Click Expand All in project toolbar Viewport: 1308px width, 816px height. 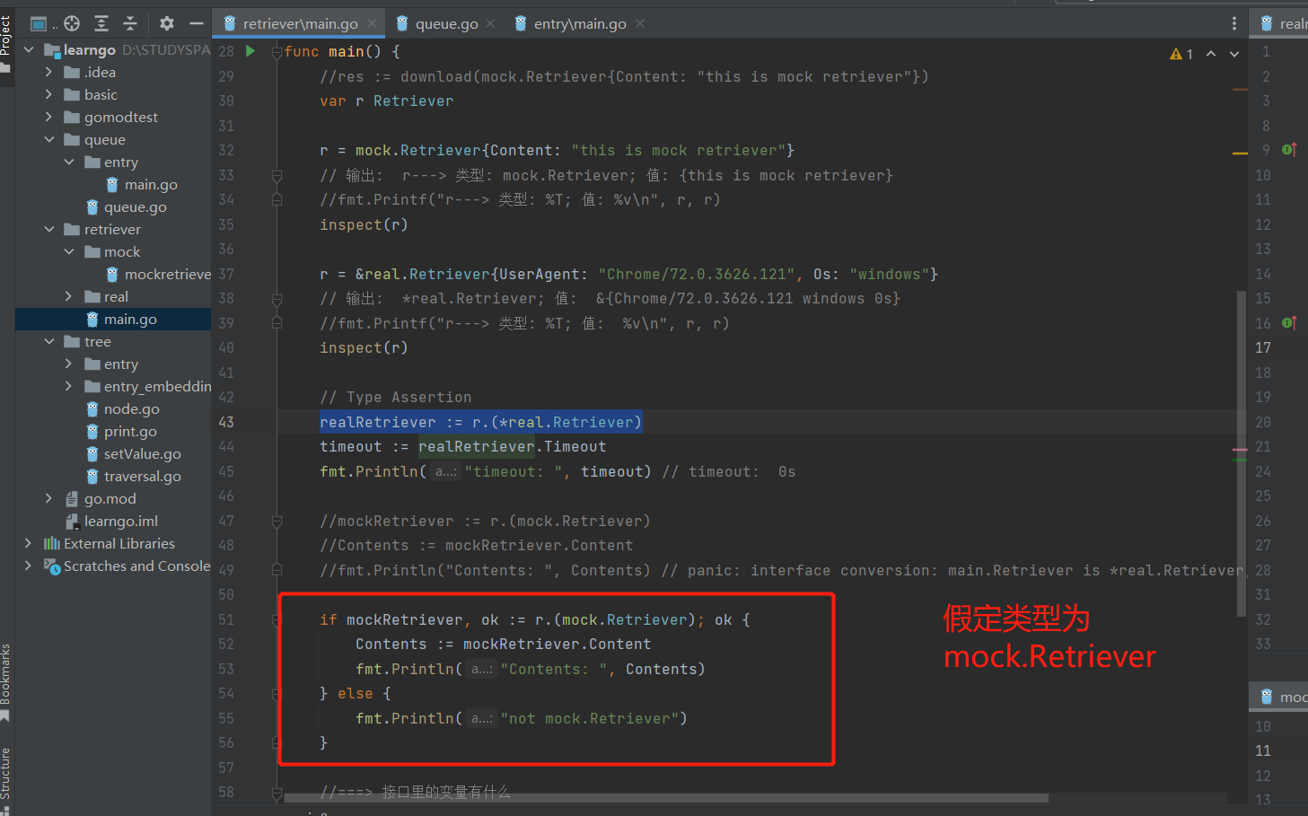coord(101,23)
